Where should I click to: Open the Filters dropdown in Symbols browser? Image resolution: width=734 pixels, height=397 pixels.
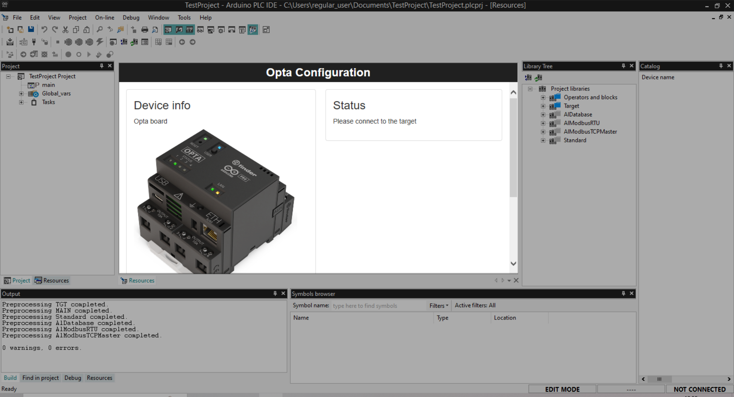pos(438,306)
